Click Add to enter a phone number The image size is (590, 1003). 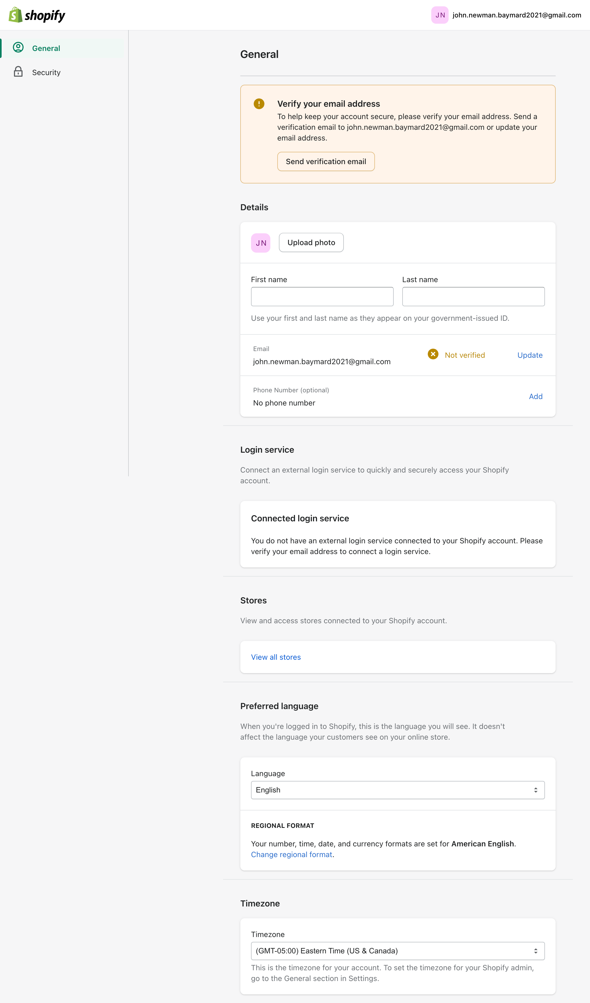click(536, 396)
